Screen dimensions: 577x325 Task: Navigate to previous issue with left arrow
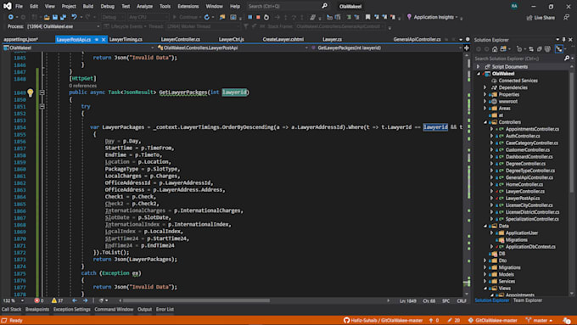tap(75, 300)
